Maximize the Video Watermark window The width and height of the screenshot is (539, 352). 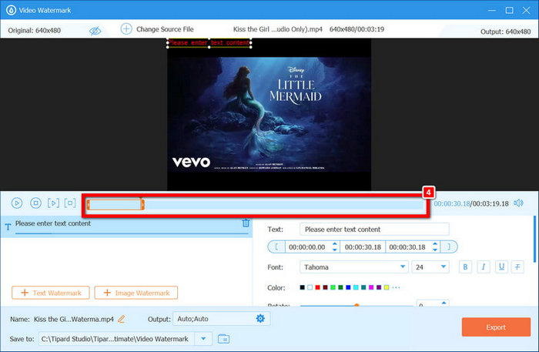click(509, 10)
